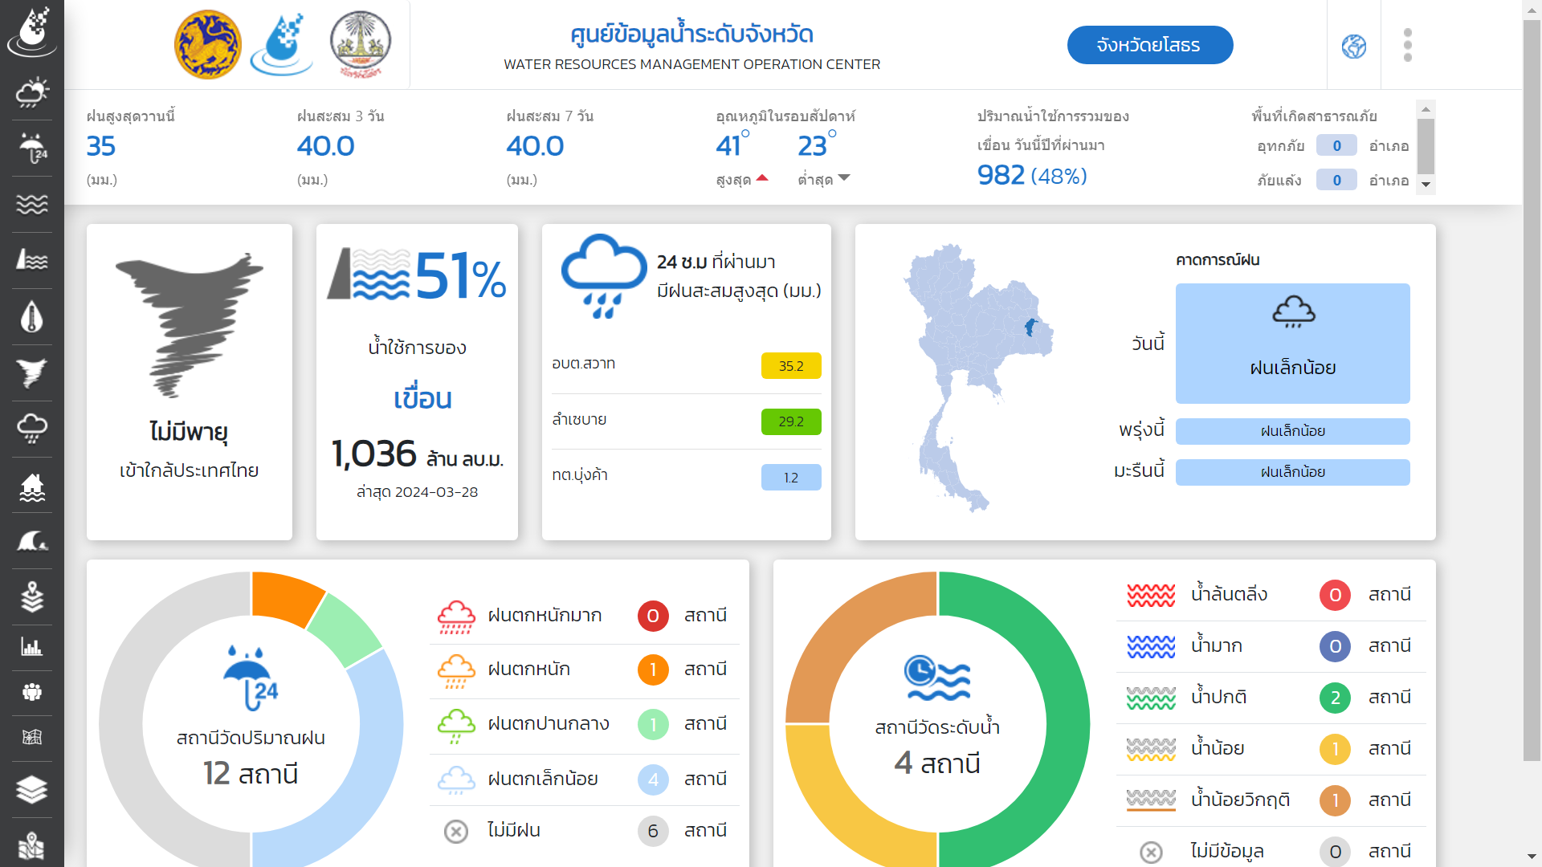Click the มะรืนนี้ ฝนเล็กน้อย forecast bar
Viewport: 1542px width, 867px height.
(x=1292, y=472)
